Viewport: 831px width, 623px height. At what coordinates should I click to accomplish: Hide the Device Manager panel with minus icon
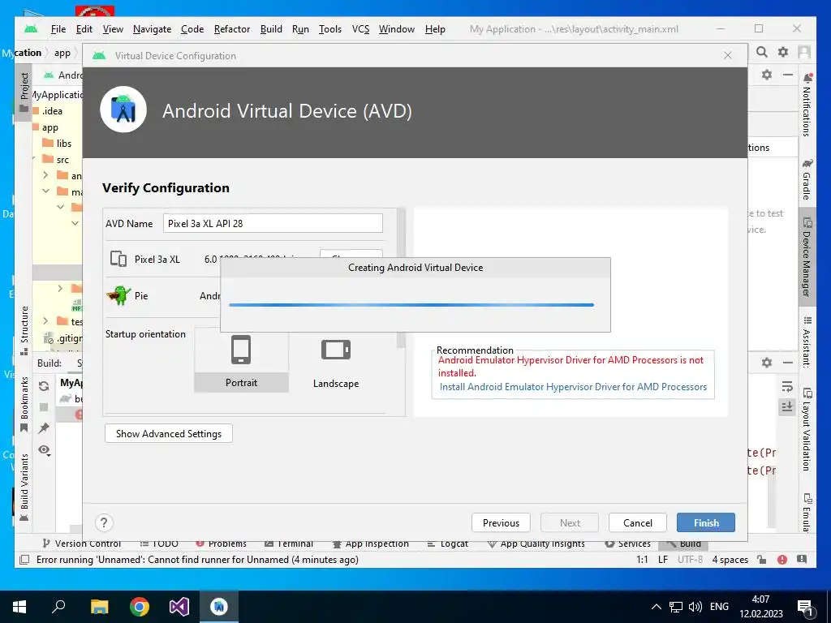coord(788,75)
